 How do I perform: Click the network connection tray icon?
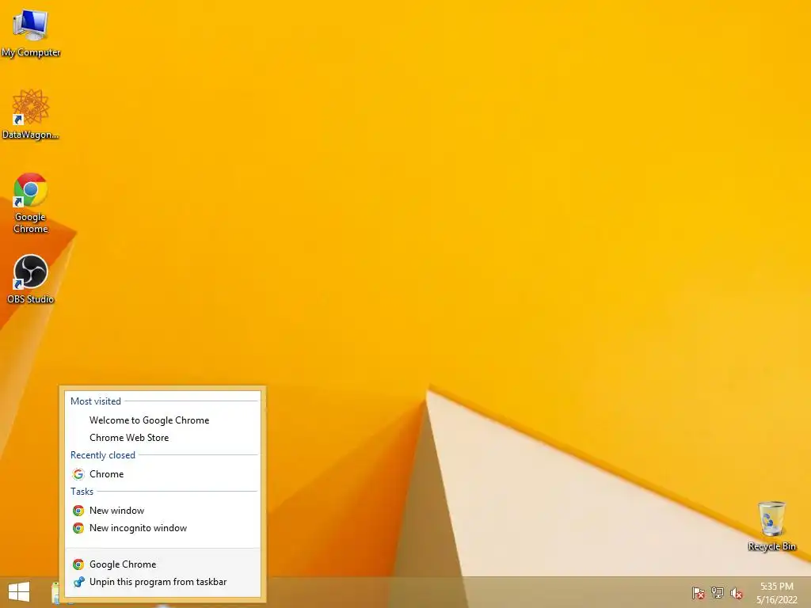[x=717, y=592]
